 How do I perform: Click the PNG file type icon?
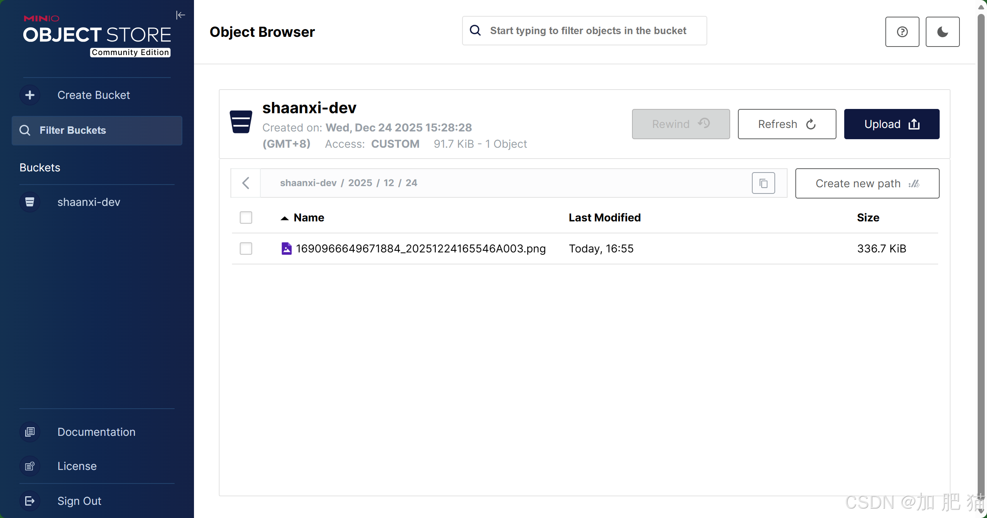pyautogui.click(x=286, y=249)
